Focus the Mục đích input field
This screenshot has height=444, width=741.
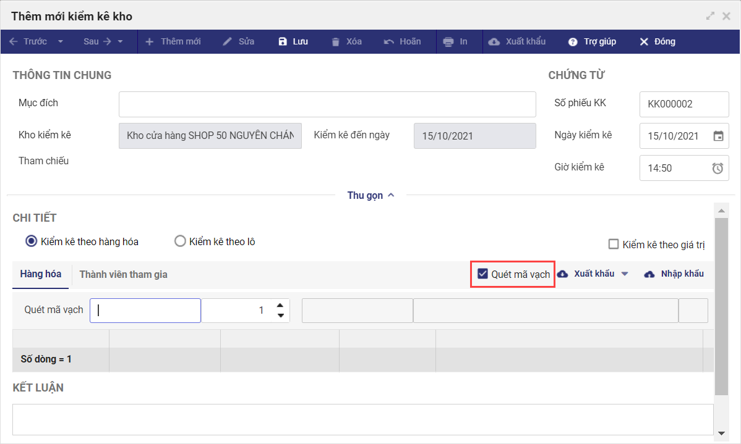tap(327, 104)
